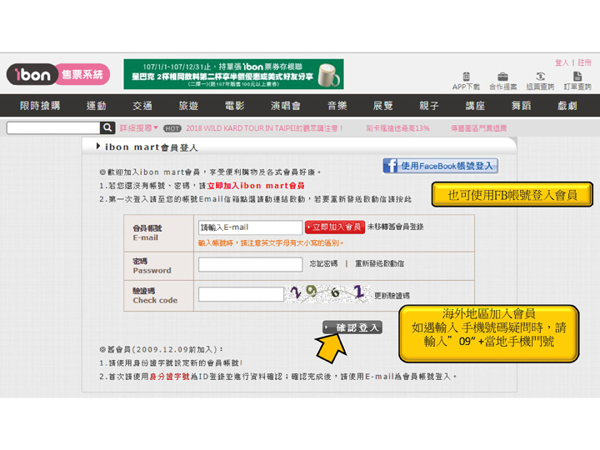
Task: Click the 忘記密碼 forgot password link
Action: 323,263
